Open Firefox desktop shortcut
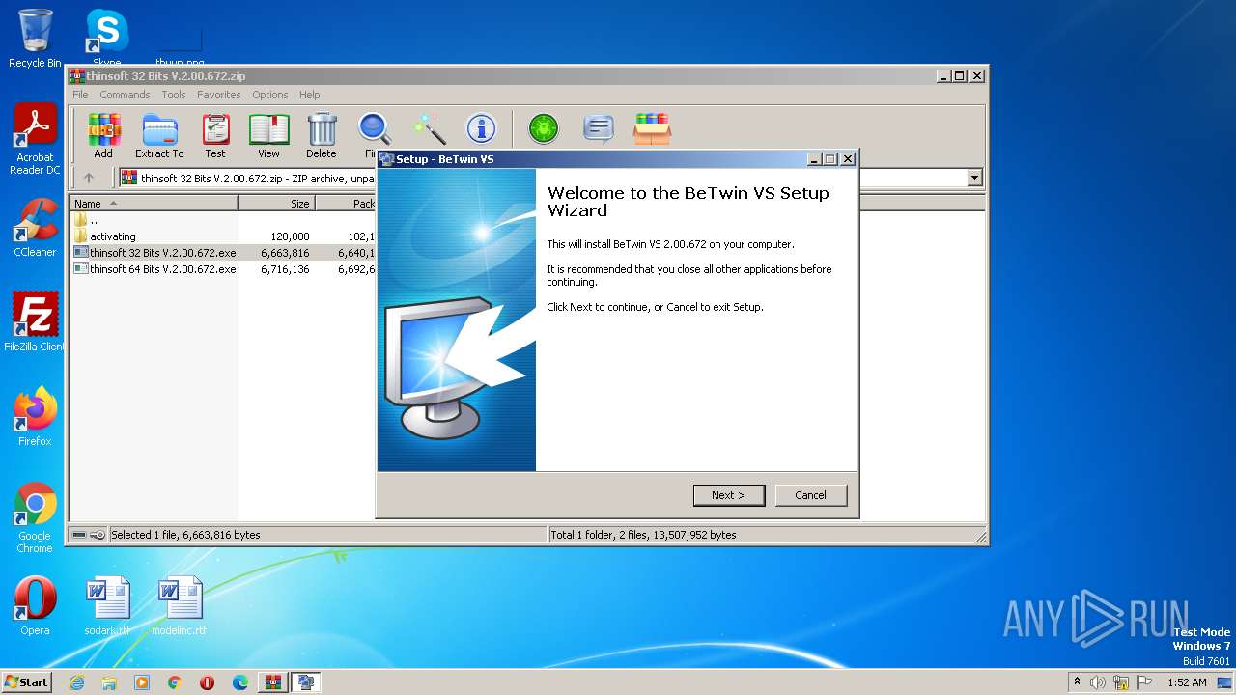1236x695 pixels. click(x=35, y=417)
